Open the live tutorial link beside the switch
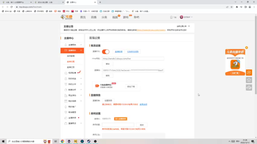 (119, 52)
